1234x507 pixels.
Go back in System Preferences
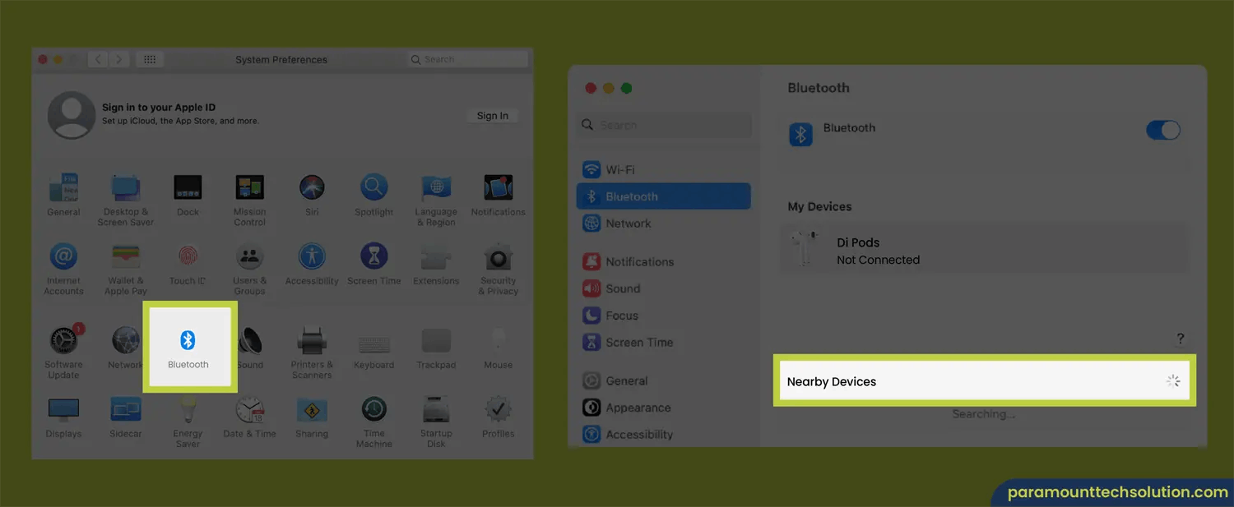(99, 59)
